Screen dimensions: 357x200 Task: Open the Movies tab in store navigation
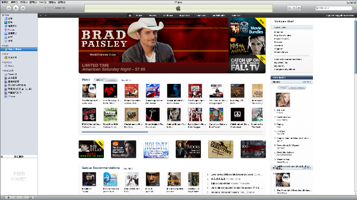click(152, 16)
